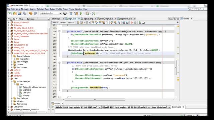Click the editor vertical scrollbar thumb

coord(176,67)
